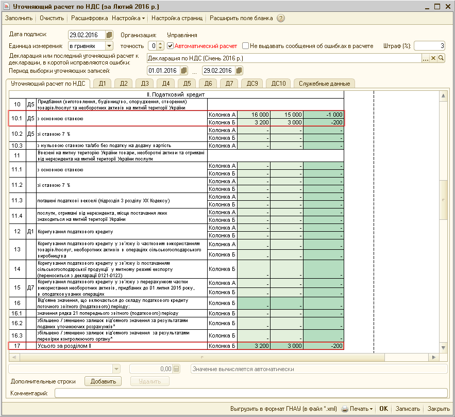Click Выгрузить в формат ГНАУ button
The width and height of the screenshot is (455, 417).
point(283,409)
